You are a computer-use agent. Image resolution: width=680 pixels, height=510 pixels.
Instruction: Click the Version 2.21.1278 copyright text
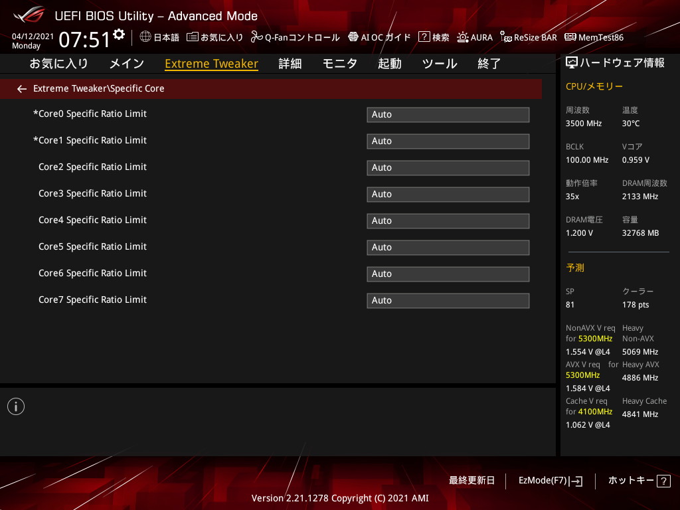pyautogui.click(x=340, y=498)
